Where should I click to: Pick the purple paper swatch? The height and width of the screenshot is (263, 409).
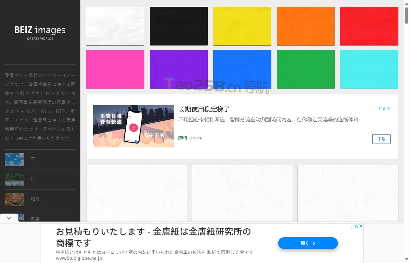pyautogui.click(x=179, y=69)
